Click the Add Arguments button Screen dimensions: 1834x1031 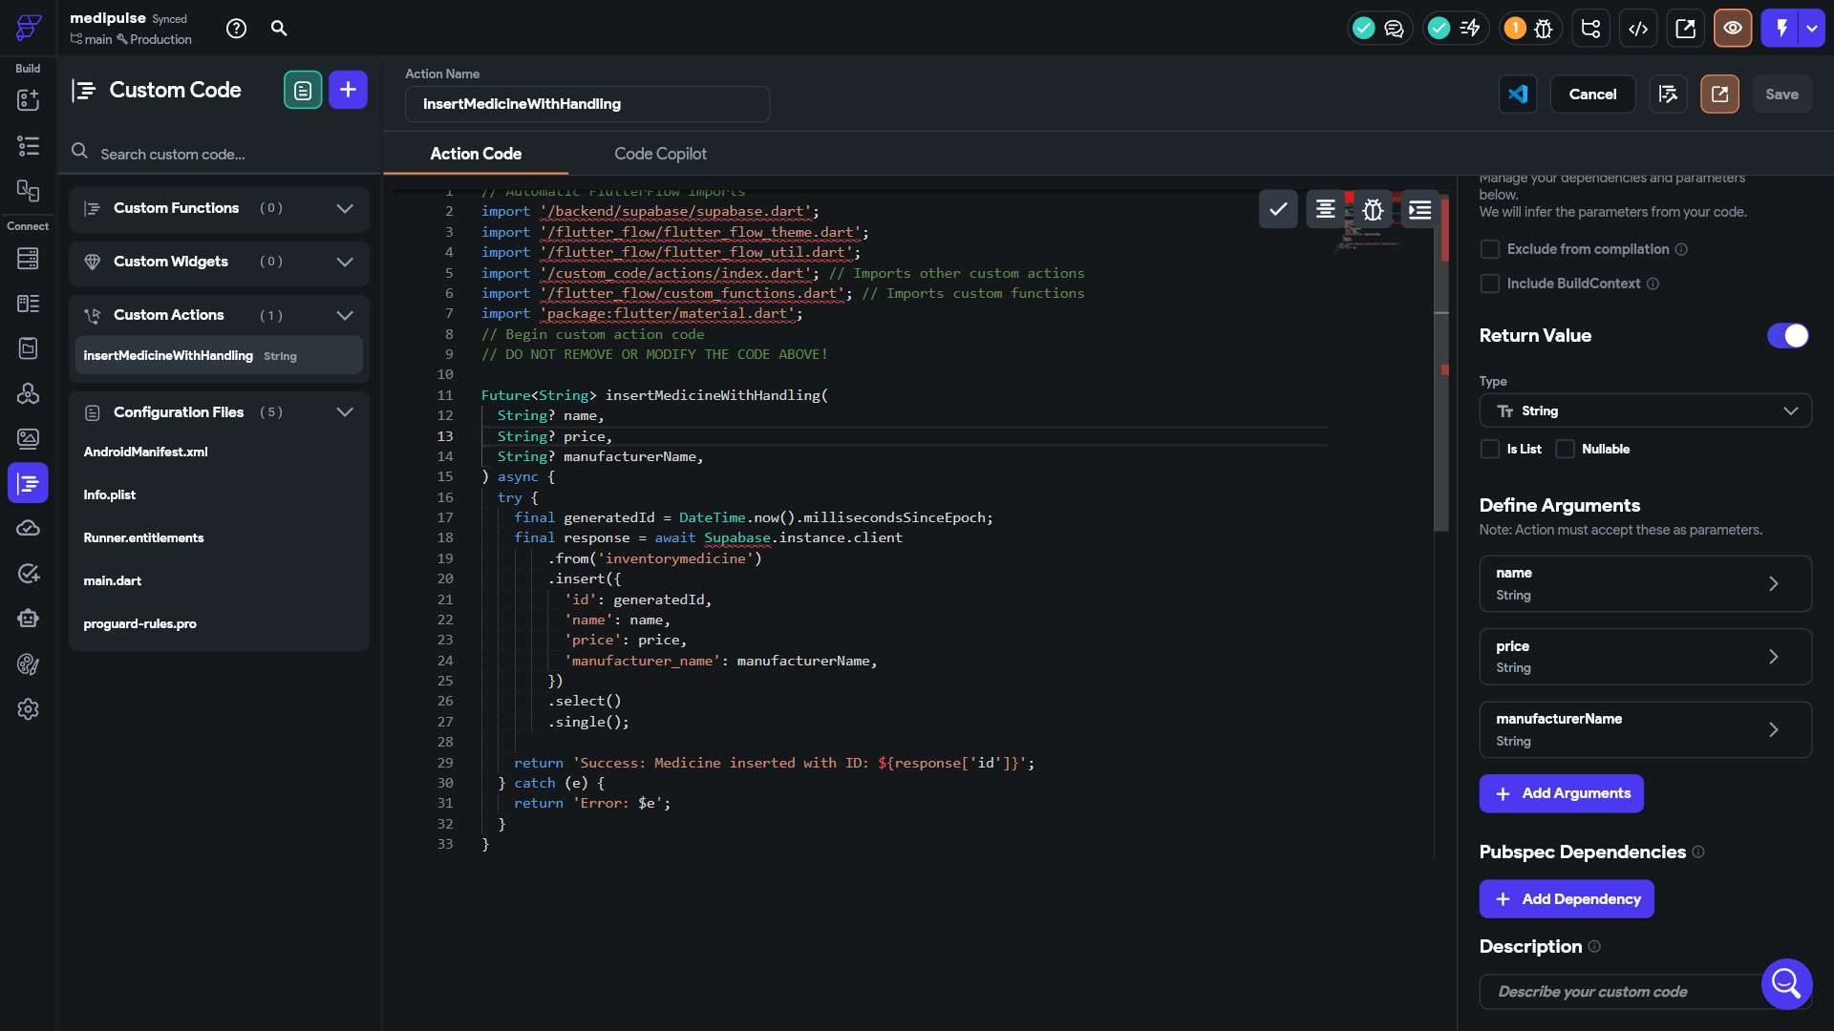point(1561,793)
